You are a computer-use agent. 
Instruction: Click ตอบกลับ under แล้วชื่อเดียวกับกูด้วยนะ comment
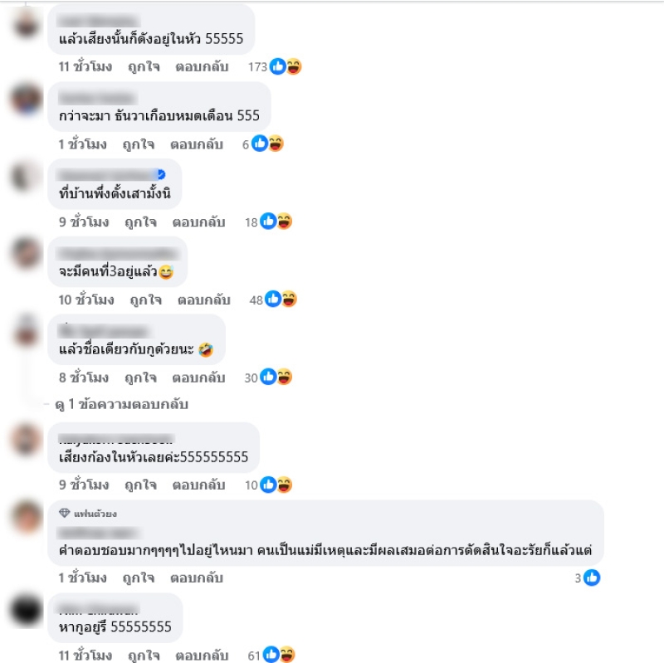pos(198,378)
